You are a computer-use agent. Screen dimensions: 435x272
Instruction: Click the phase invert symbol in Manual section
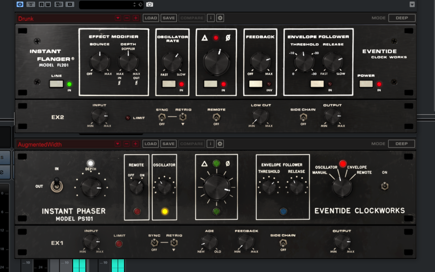tap(228, 38)
